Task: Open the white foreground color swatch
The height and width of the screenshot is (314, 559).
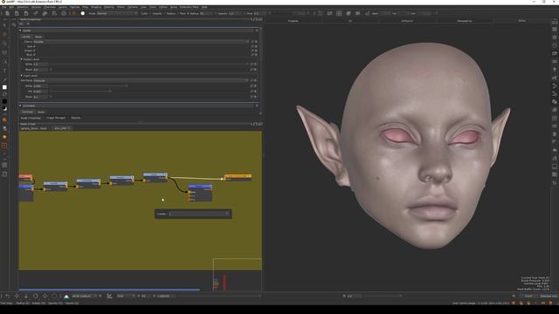Action: pos(4,87)
